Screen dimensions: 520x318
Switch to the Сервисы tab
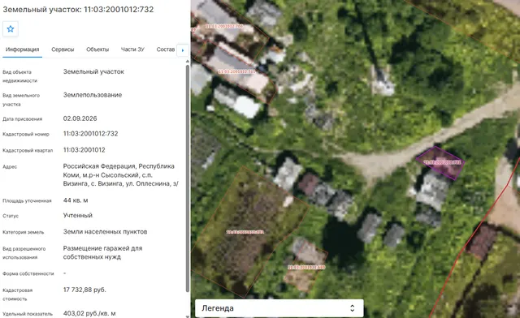(x=63, y=49)
